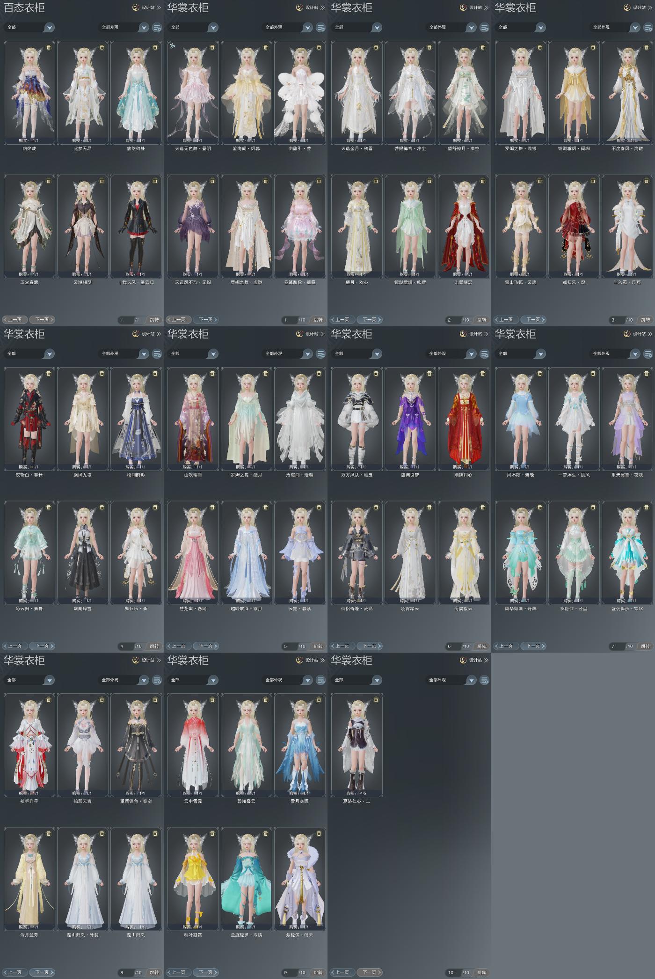The width and height of the screenshot is (655, 979).
Task: Click 下一页 in the 百态衣柜 panel
Action: [x=42, y=320]
